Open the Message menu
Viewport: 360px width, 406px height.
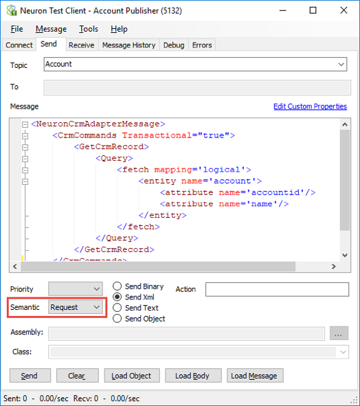coord(51,29)
